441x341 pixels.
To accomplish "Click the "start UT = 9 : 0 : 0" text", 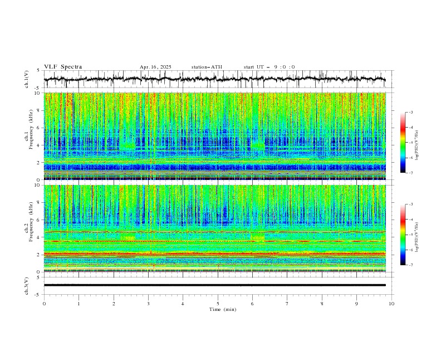I will [x=269, y=67].
